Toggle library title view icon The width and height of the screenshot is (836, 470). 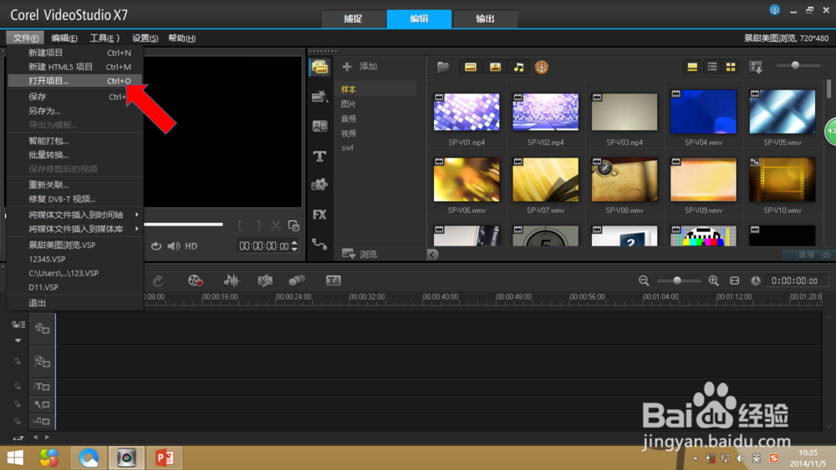pyautogui.click(x=692, y=67)
